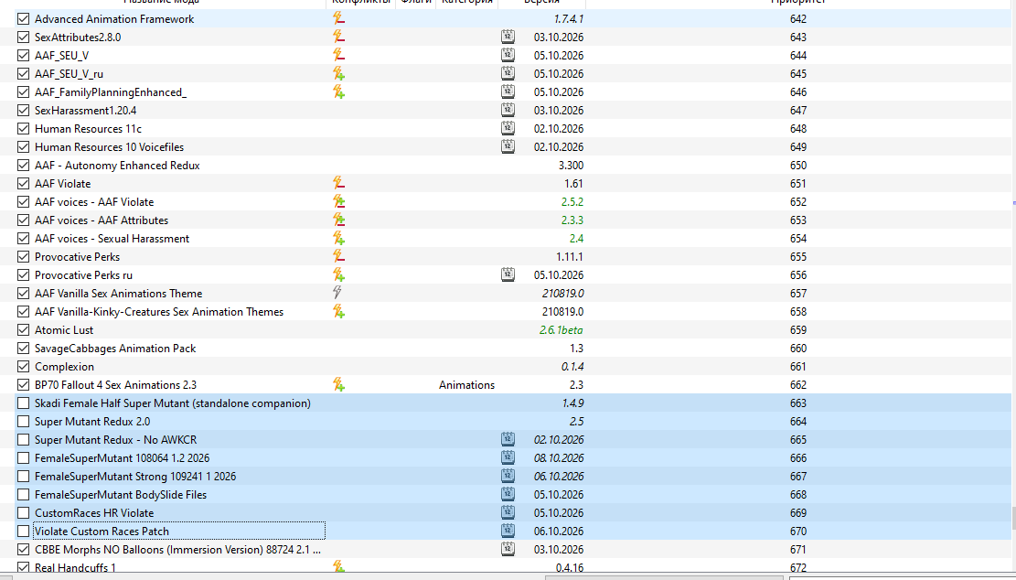Viewport: 1016px width, 580px height.
Task: Click the green version 2.6.1beta
Action: pyautogui.click(x=561, y=330)
